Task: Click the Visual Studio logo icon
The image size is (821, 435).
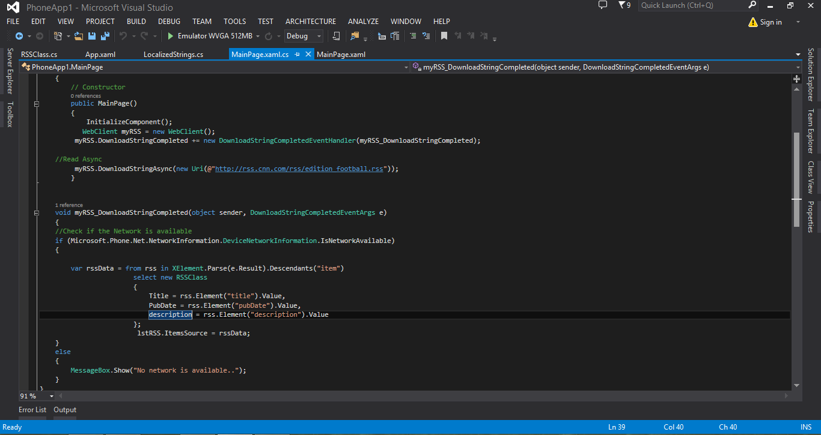Action: click(x=12, y=8)
